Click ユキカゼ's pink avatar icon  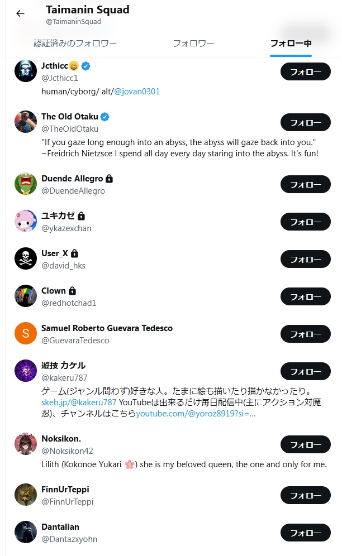pos(26,221)
